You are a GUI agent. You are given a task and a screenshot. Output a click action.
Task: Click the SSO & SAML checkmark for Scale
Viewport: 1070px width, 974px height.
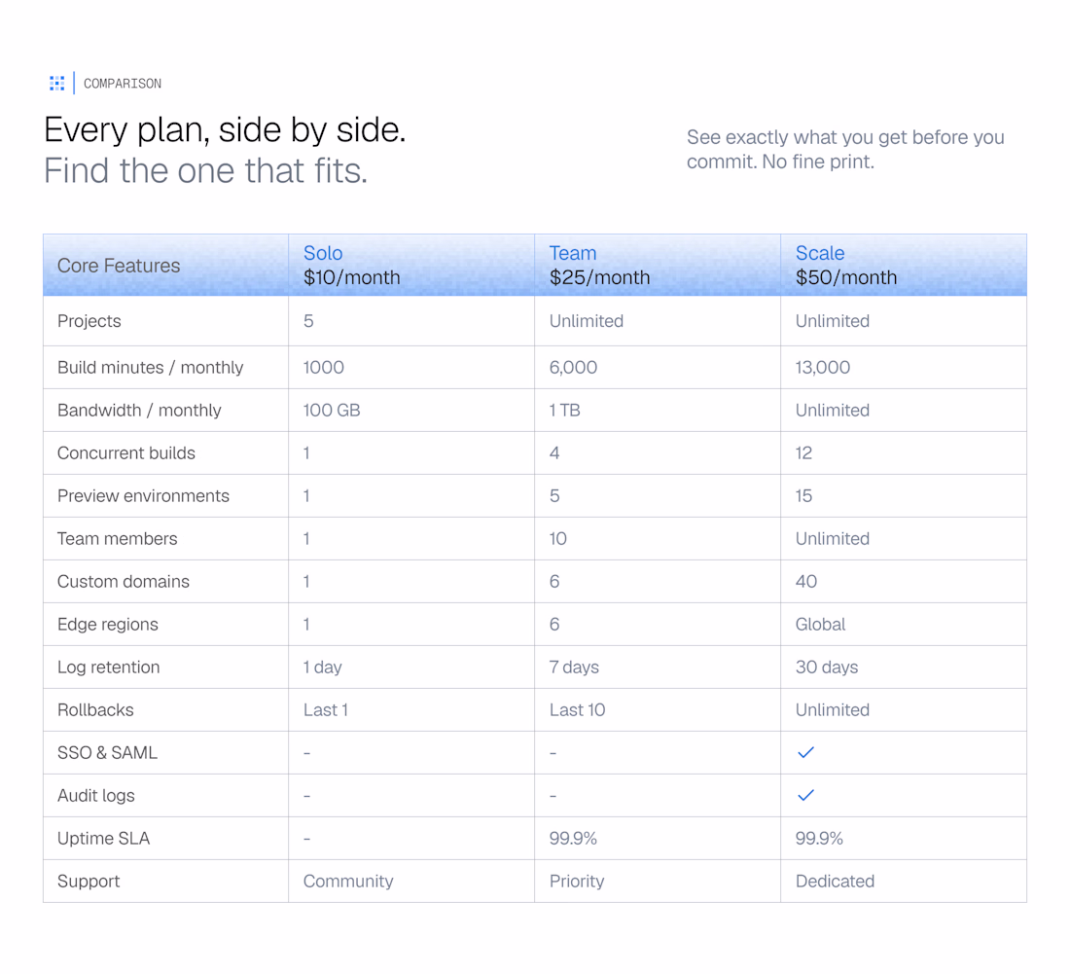coord(806,752)
